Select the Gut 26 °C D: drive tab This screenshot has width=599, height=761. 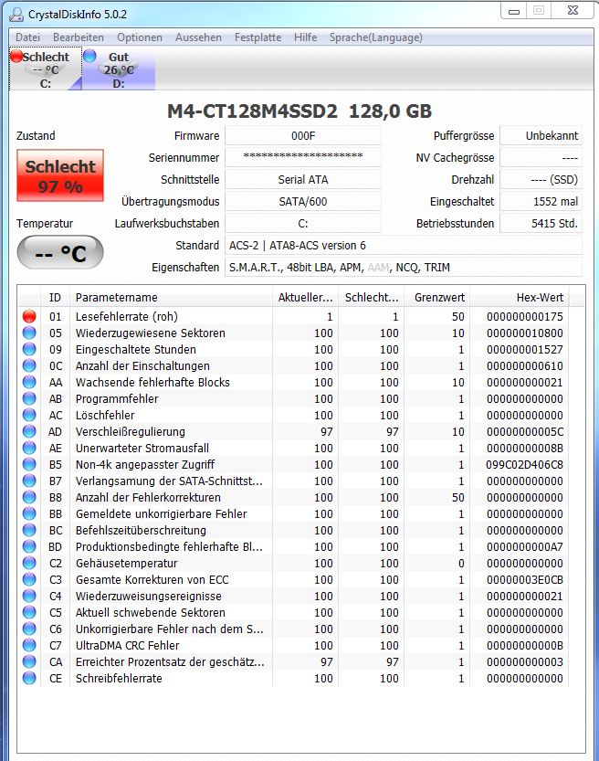(x=119, y=69)
